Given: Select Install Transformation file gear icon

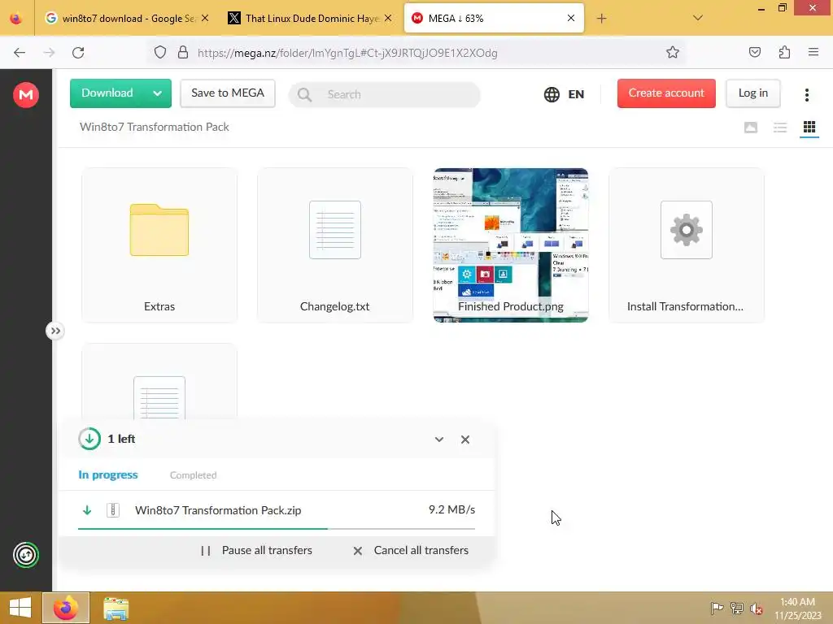Looking at the screenshot, I should click(x=687, y=230).
